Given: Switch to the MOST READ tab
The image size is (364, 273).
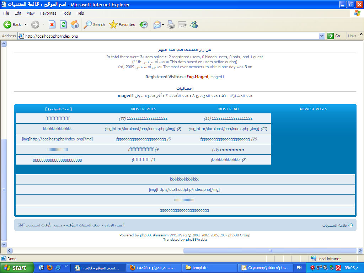Looking at the screenshot, I should pyautogui.click(x=228, y=109).
